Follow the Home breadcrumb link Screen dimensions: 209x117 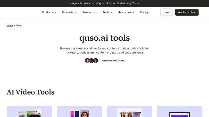point(10,25)
